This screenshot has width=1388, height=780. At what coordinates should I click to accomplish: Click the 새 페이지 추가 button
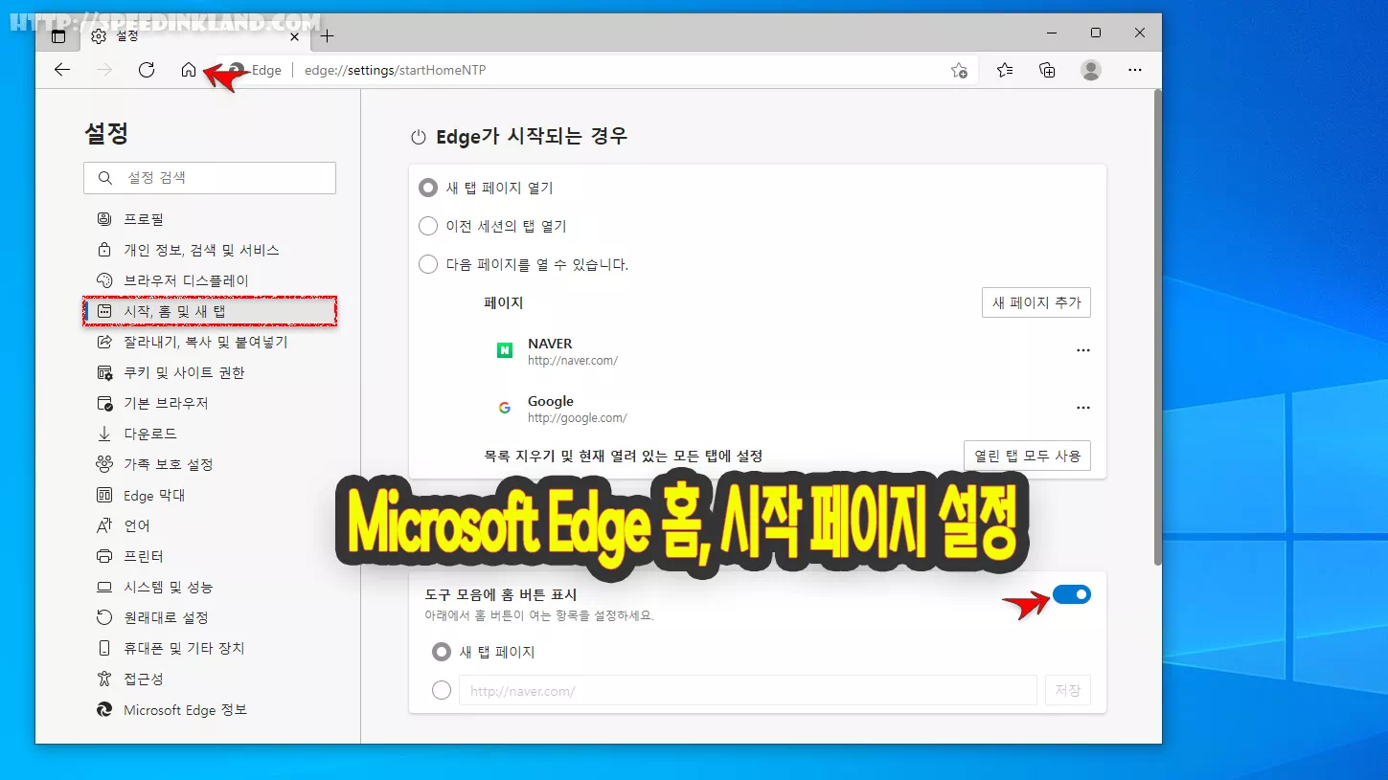click(1035, 302)
